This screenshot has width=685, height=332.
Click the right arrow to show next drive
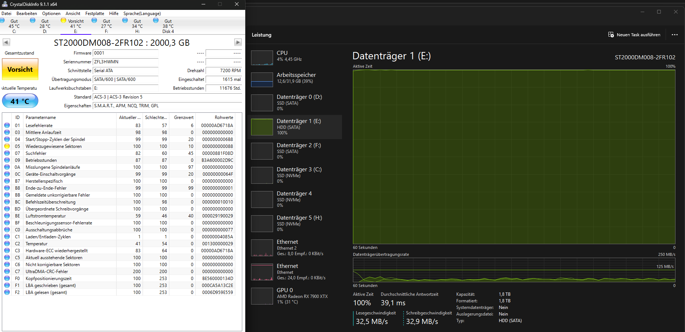(x=238, y=42)
